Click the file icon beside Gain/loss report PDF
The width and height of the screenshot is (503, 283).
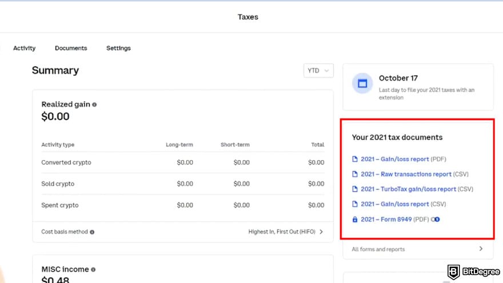coord(355,159)
